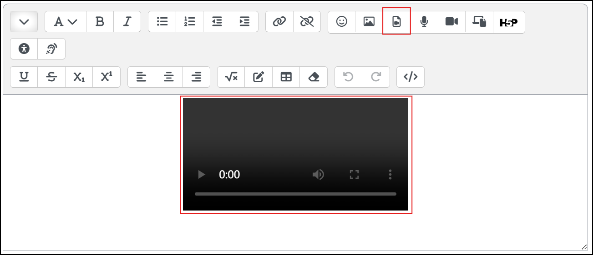Mute the video with speaker icon
The width and height of the screenshot is (593, 255).
click(318, 175)
